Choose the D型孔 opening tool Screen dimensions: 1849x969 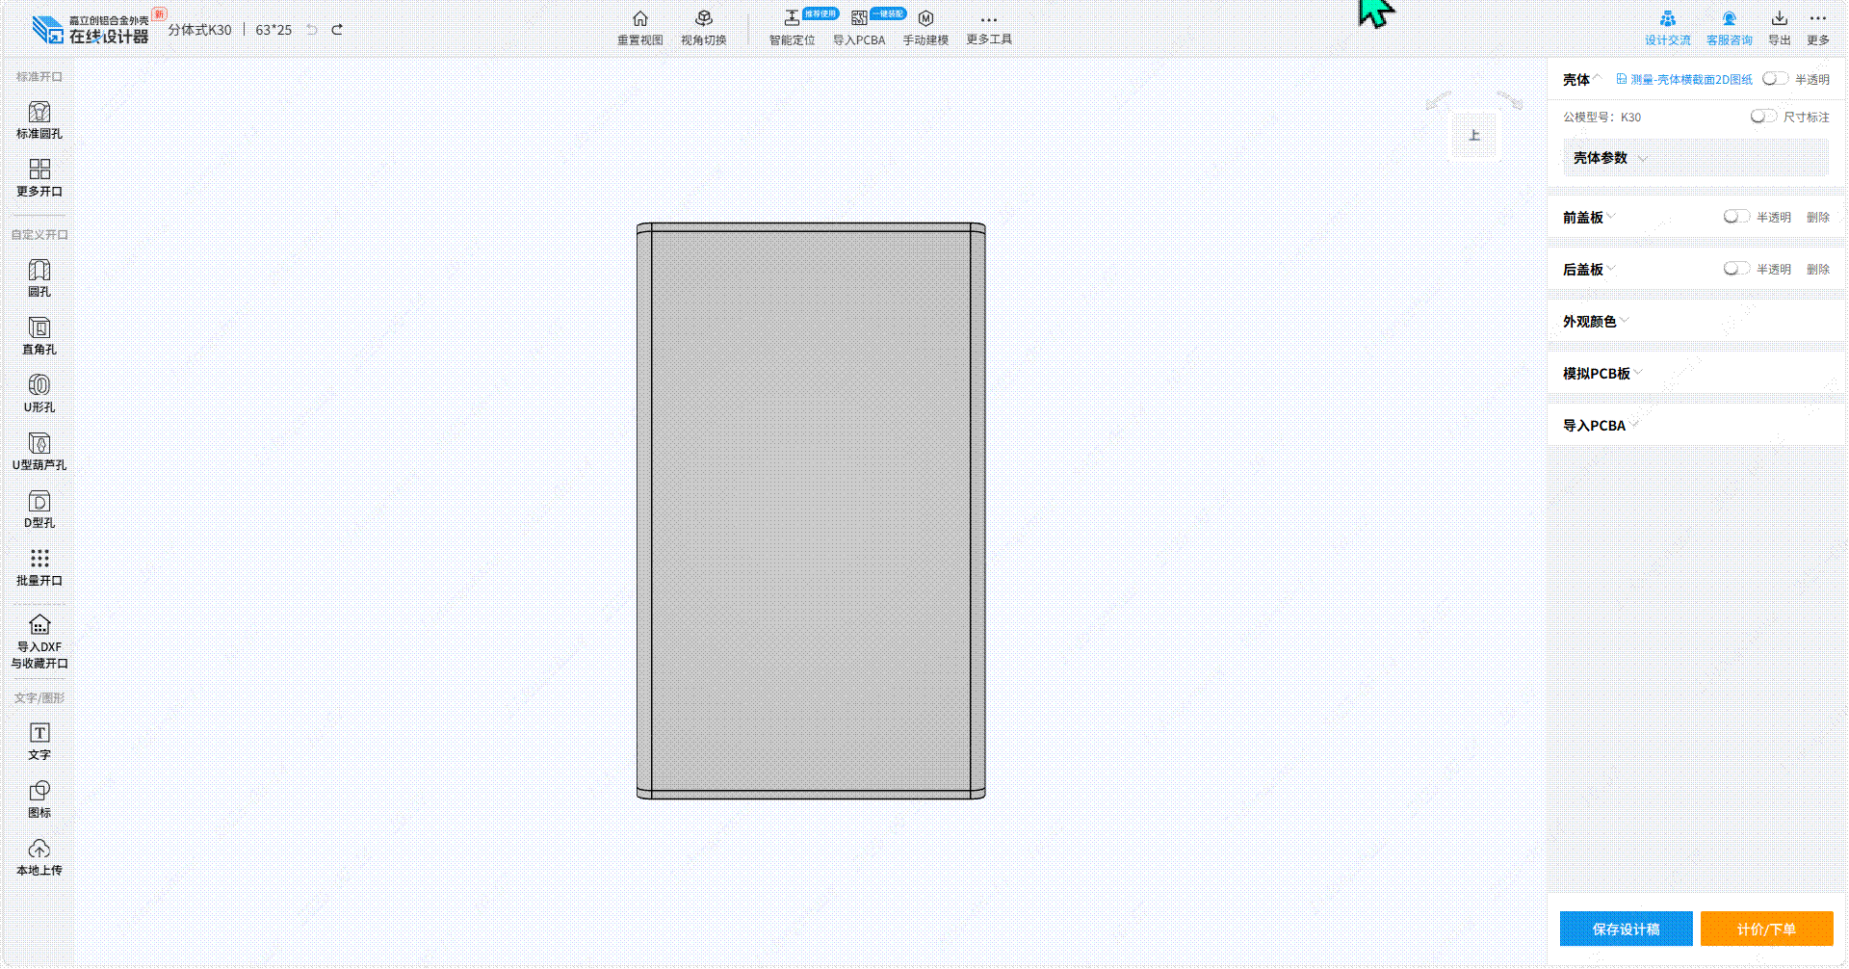point(39,510)
